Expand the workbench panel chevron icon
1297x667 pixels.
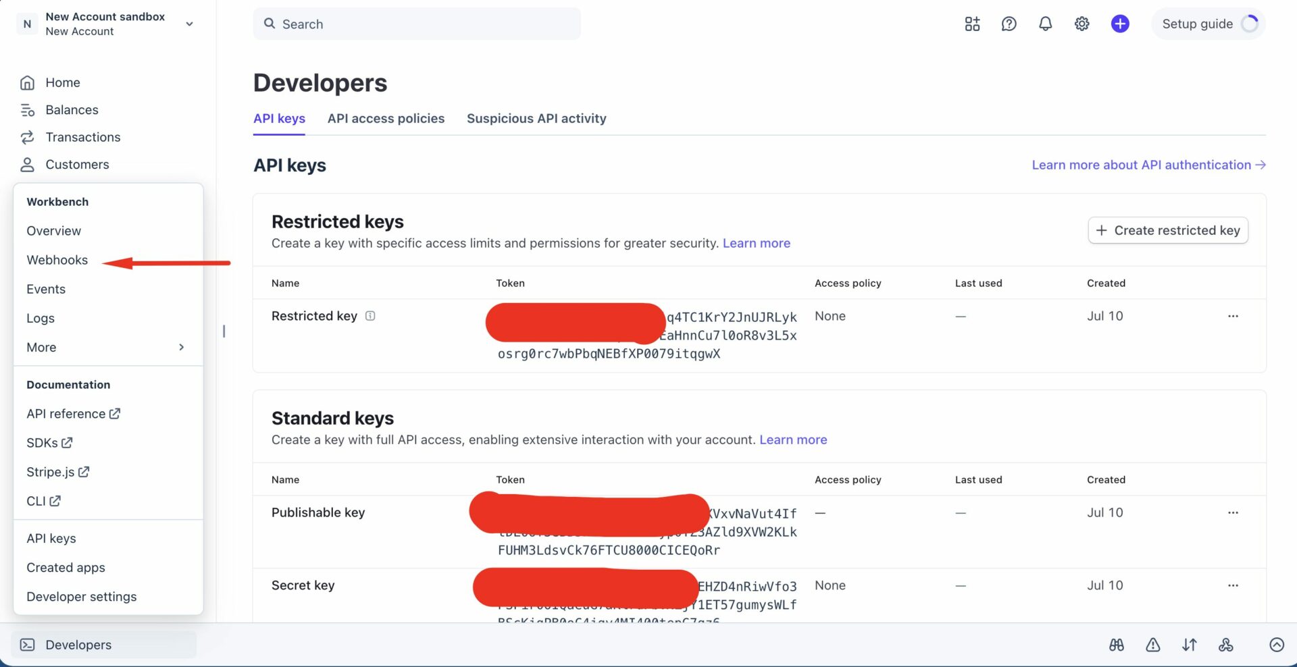point(1277,645)
